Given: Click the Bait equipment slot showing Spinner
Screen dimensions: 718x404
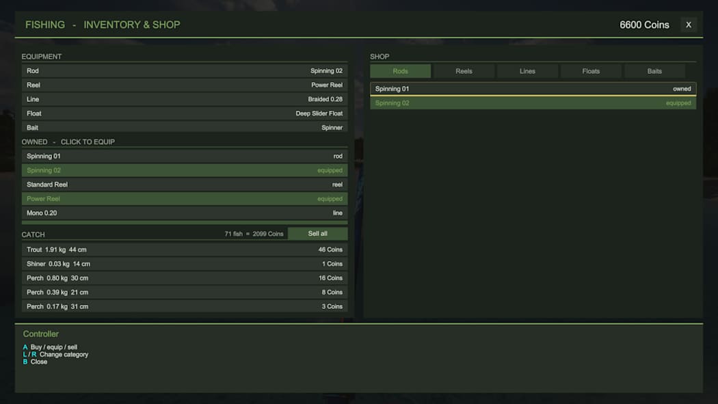Looking at the screenshot, I should 185,127.
